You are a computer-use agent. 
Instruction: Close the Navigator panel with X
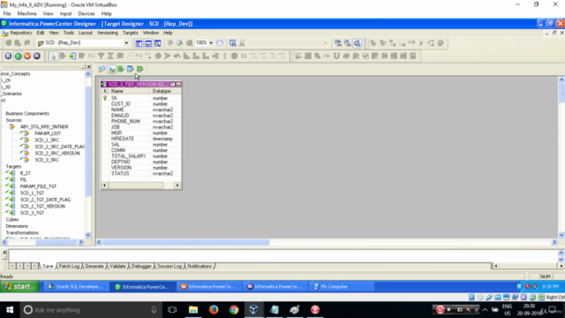click(x=89, y=67)
